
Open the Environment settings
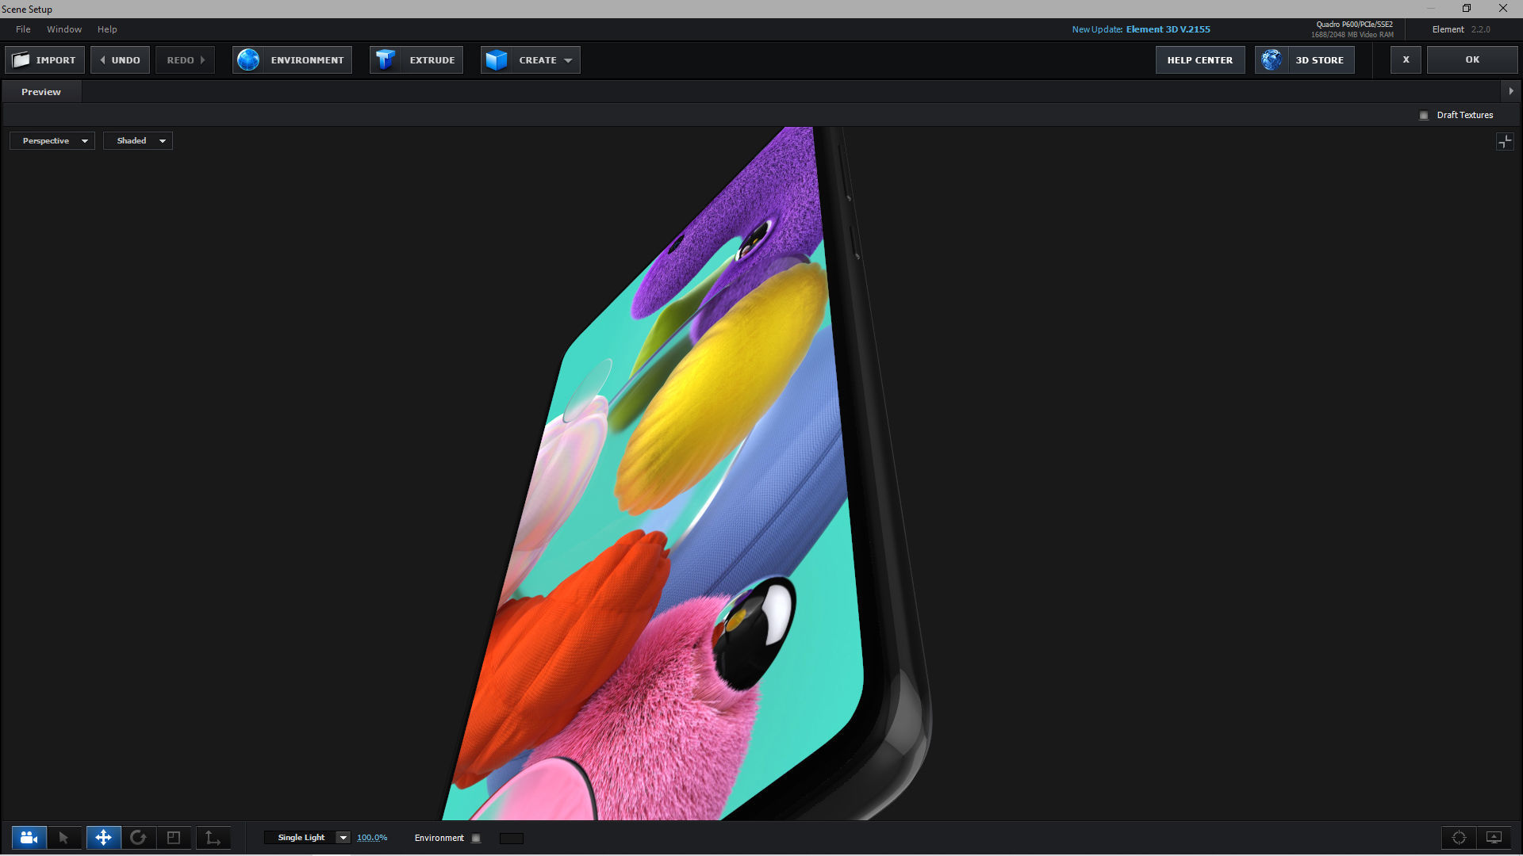tap(292, 60)
